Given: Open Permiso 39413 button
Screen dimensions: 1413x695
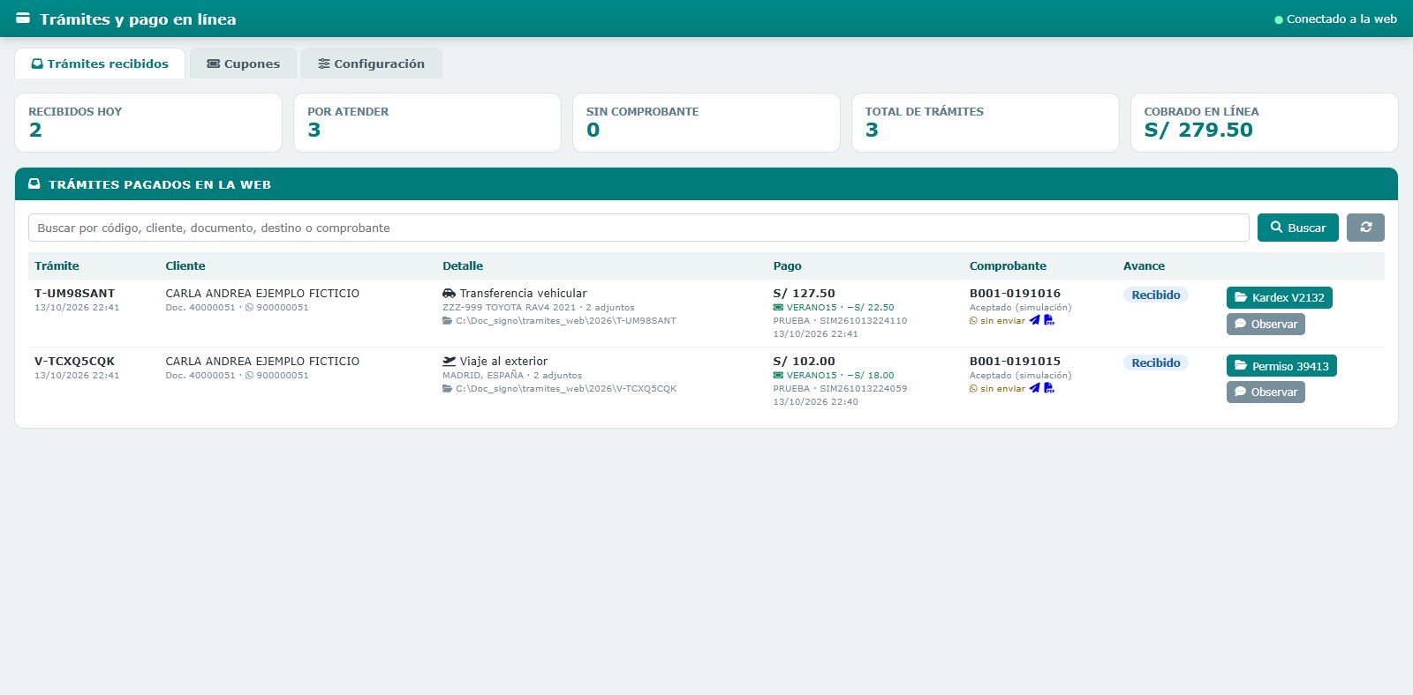Looking at the screenshot, I should pyautogui.click(x=1281, y=366).
